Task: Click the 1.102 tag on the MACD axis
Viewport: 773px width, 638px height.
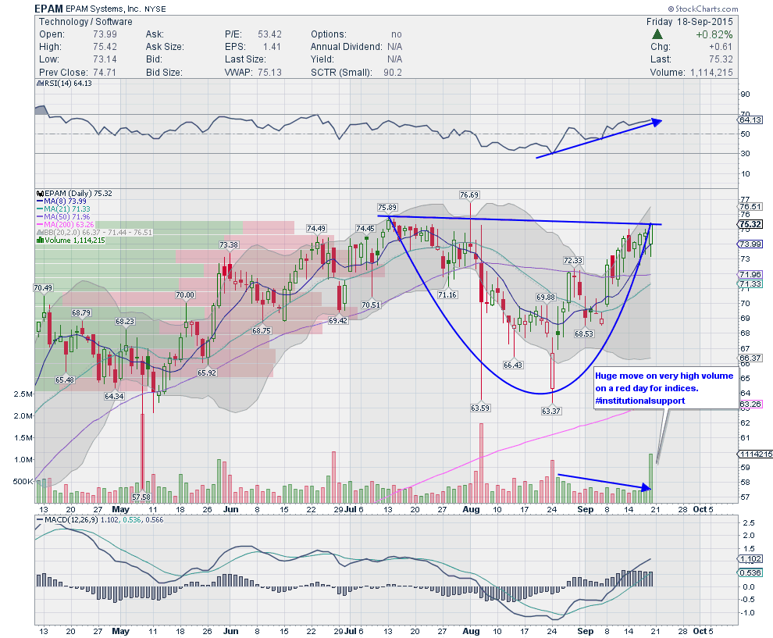Action: [x=750, y=558]
